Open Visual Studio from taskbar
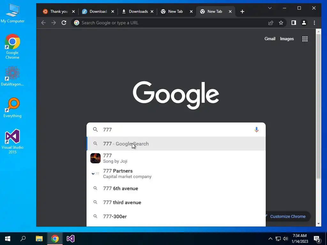This screenshot has width=327, height=245. [71, 239]
